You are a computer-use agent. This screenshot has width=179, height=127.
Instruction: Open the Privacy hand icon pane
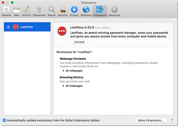tap(74, 11)
